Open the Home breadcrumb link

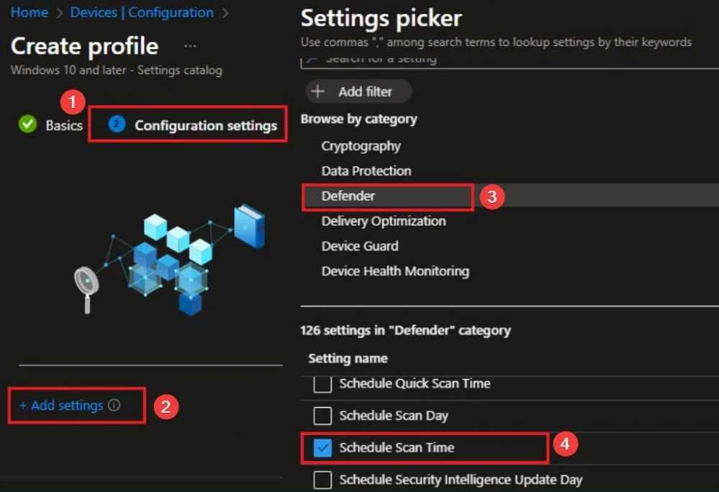30,12
